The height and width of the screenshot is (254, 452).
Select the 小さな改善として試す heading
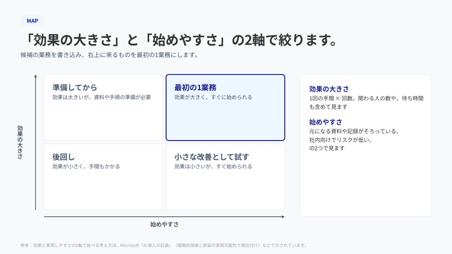[x=212, y=157]
